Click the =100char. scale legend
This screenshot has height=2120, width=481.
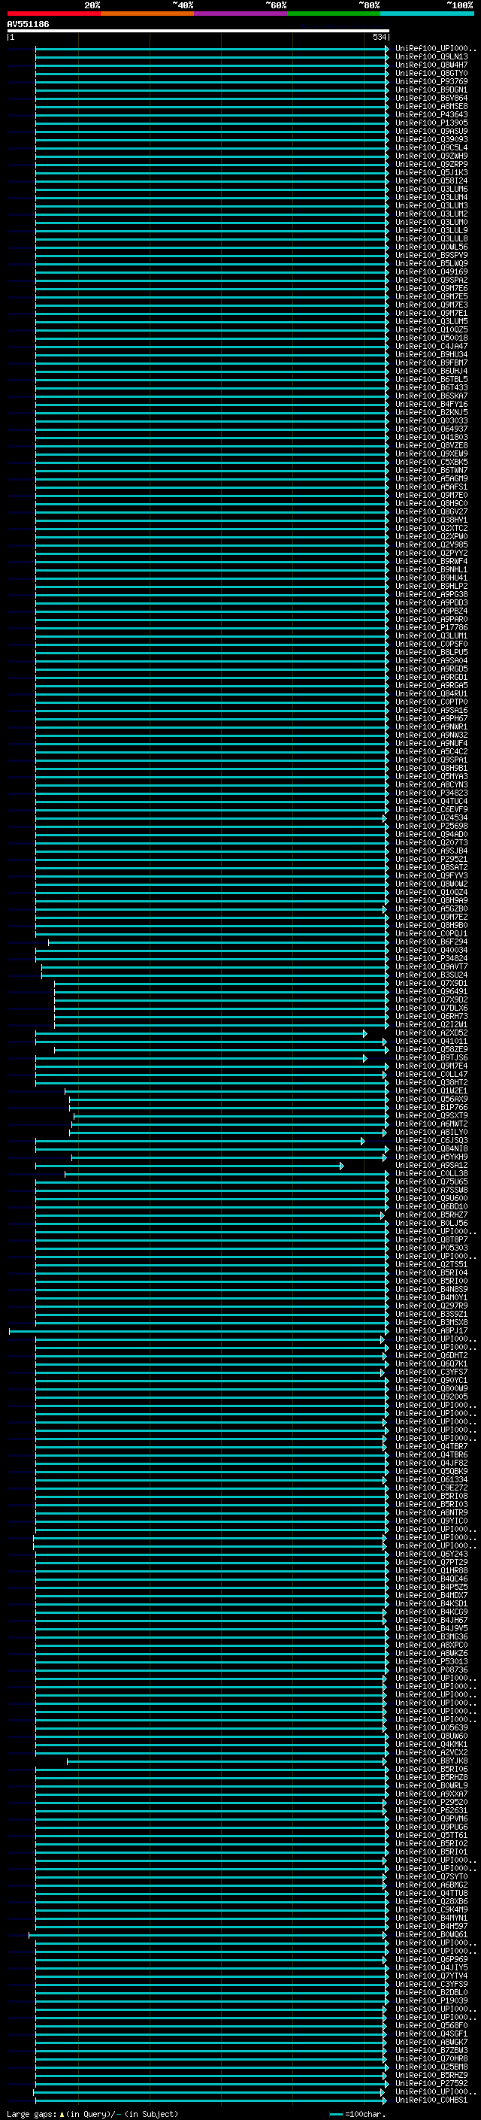(357, 2114)
